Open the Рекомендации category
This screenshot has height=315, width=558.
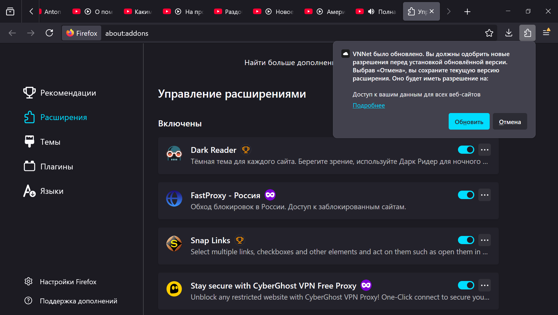(60, 93)
